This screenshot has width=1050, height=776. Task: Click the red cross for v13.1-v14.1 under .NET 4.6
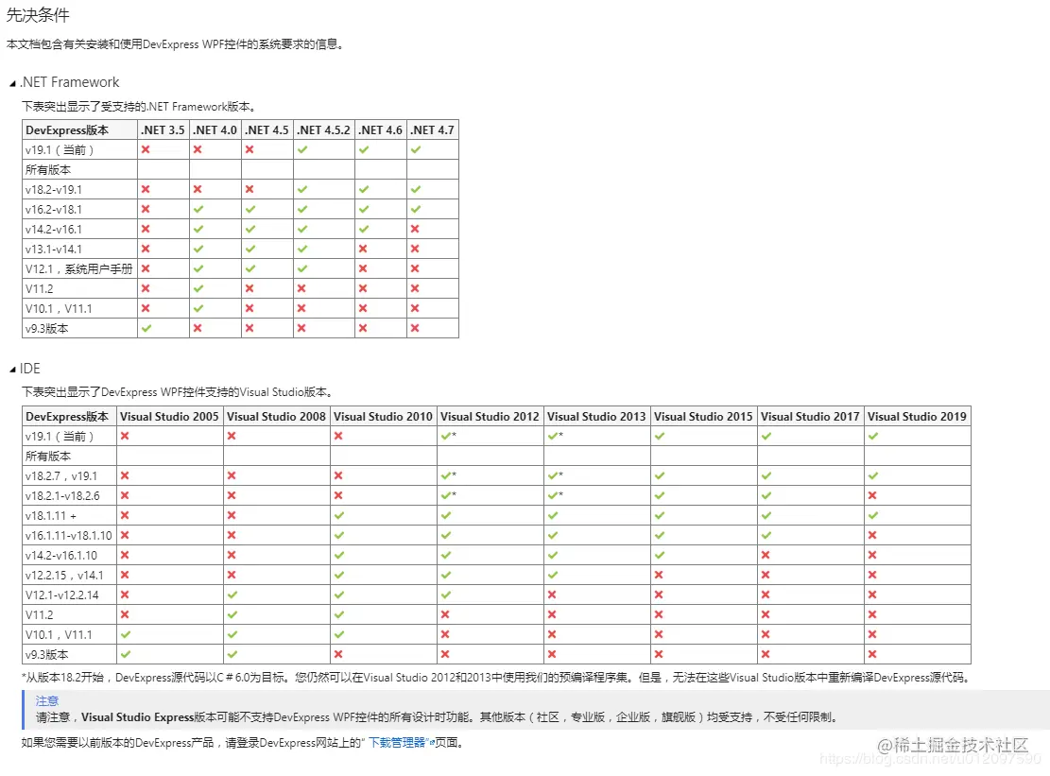coord(363,249)
